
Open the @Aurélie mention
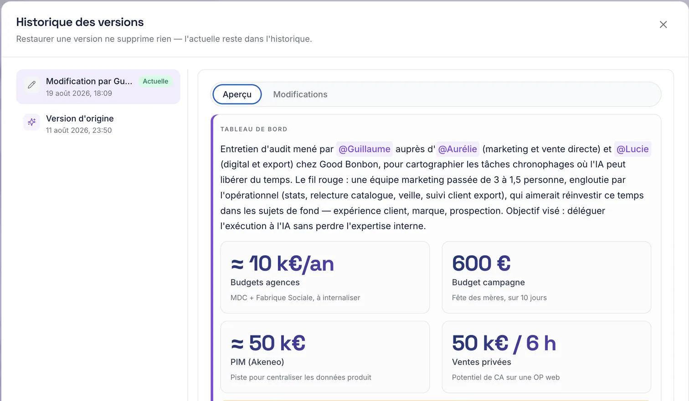(458, 149)
